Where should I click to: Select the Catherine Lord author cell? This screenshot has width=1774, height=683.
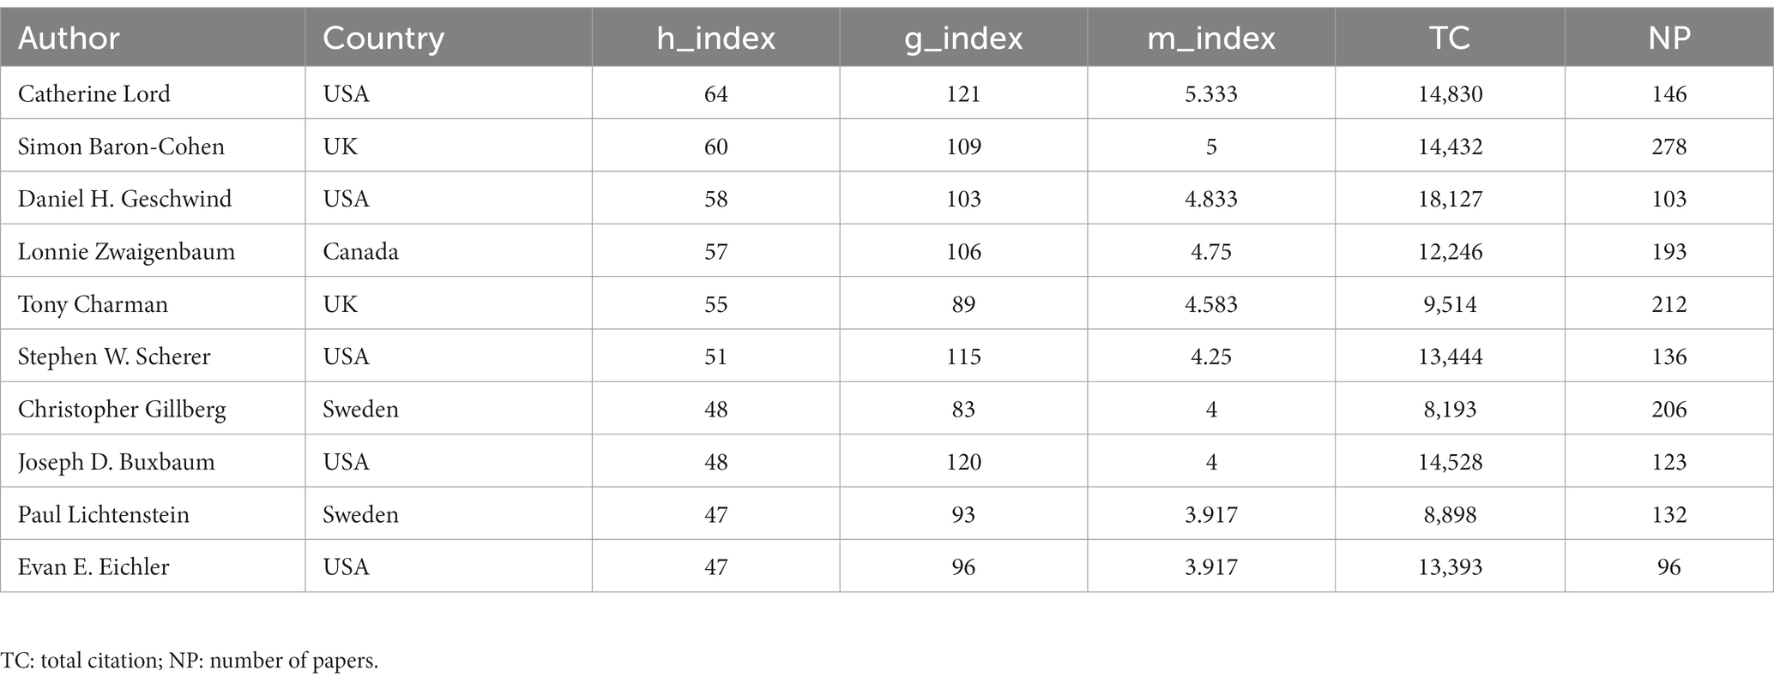point(94,93)
